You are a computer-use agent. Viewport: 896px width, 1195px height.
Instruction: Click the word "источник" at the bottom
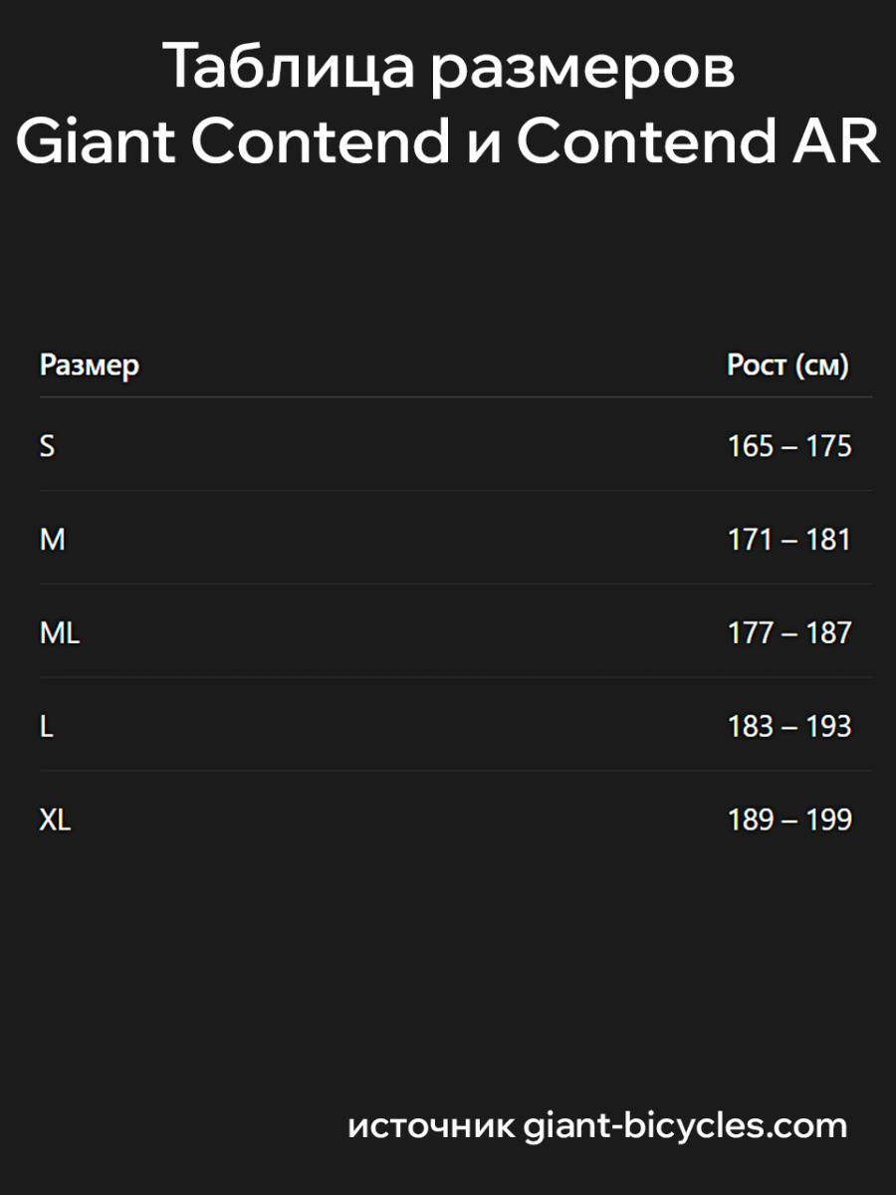431,1127
